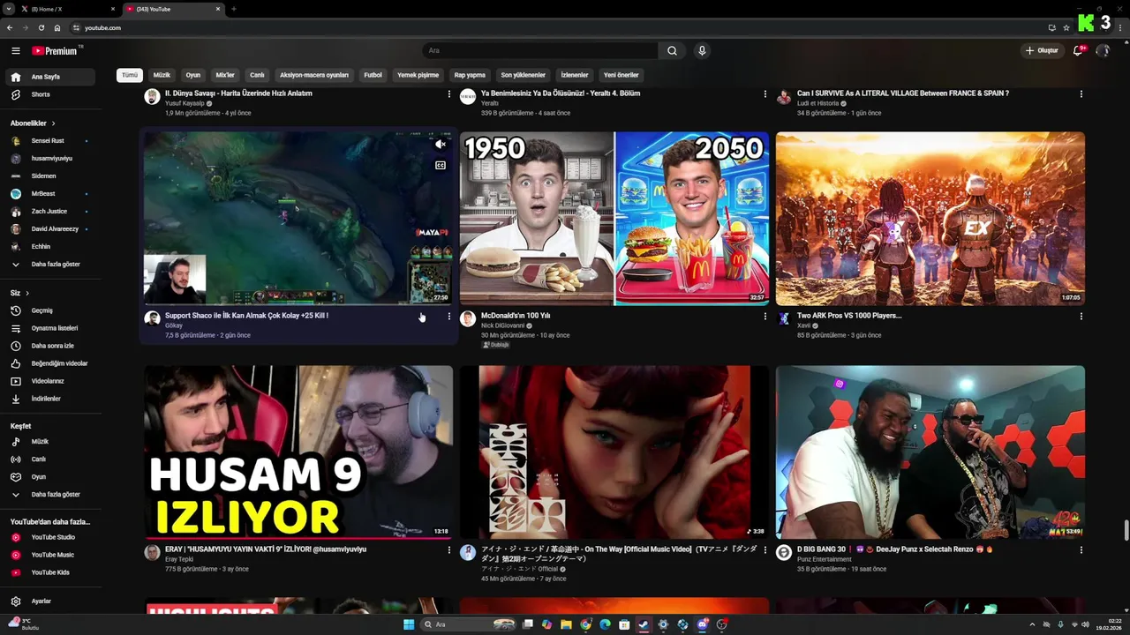
Task: Select the Yemek pişirme chip
Action: pos(418,75)
